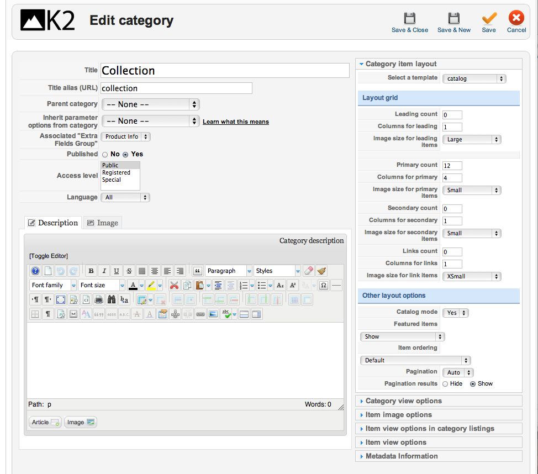The height and width of the screenshot is (474, 538).
Task: Select Registered access level
Action: [x=120, y=172]
